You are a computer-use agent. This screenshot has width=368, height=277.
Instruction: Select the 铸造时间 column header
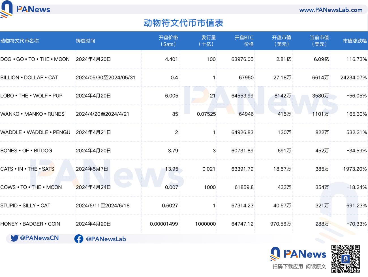tap(85, 41)
